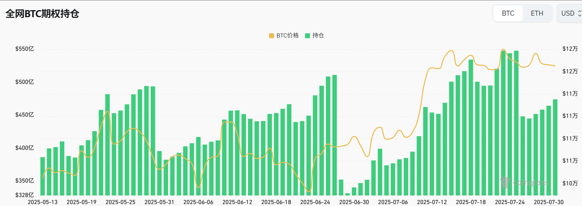Image resolution: width=582 pixels, height=206 pixels.
Task: Click the 2025-05-13 x-axis date label
Action: pos(43,202)
